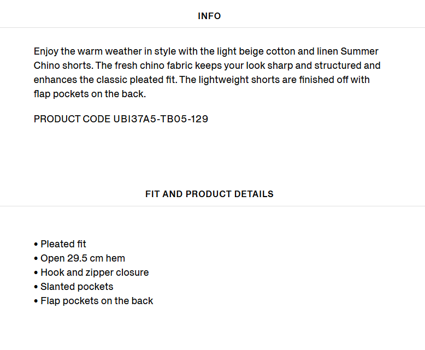Image resolution: width=425 pixels, height=350 pixels.
Task: Click the Pleated fit bullet item
Action: click(x=60, y=244)
